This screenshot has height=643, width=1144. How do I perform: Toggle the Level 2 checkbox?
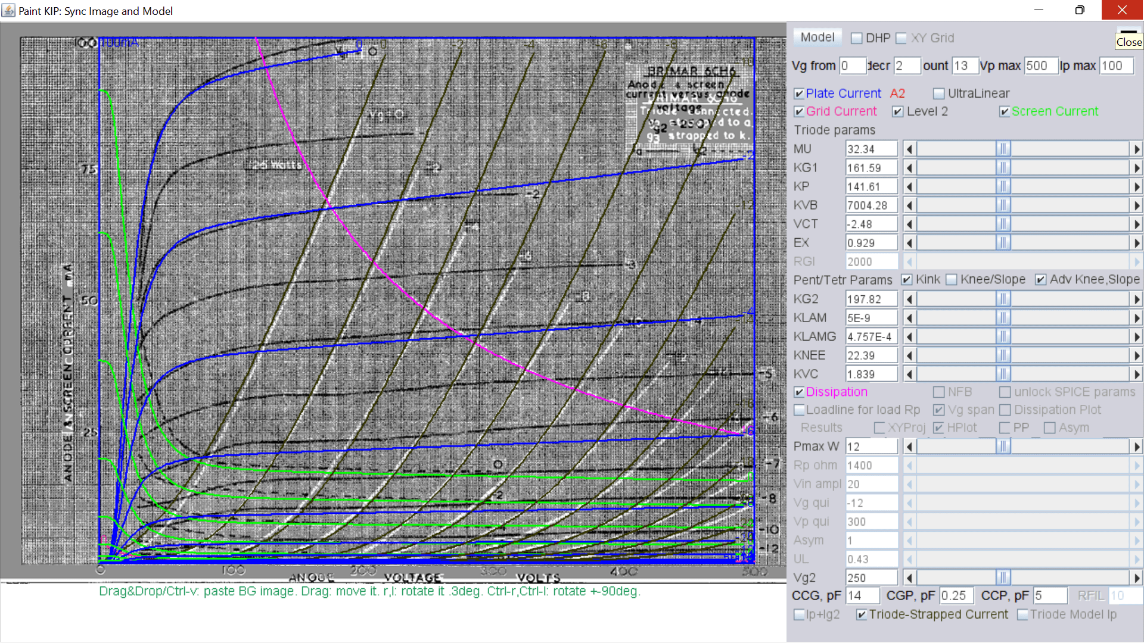(x=898, y=111)
